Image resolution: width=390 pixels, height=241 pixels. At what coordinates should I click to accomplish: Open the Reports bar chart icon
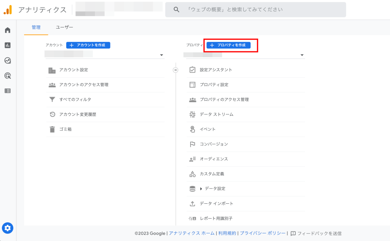pos(8,45)
